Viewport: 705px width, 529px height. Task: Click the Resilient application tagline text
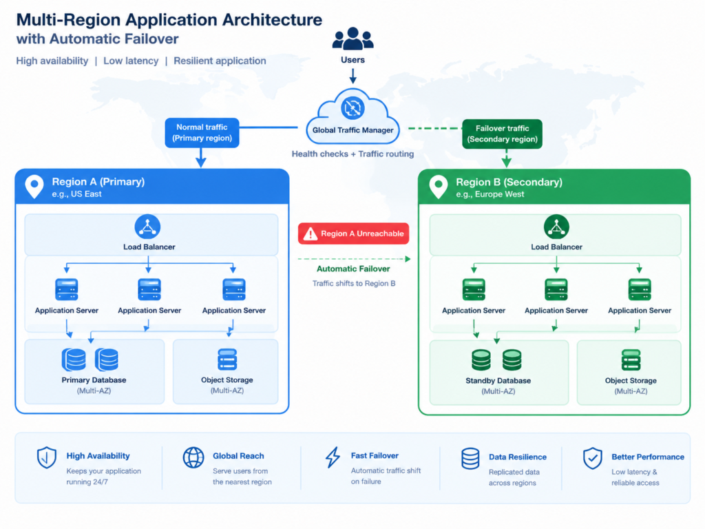click(x=220, y=61)
